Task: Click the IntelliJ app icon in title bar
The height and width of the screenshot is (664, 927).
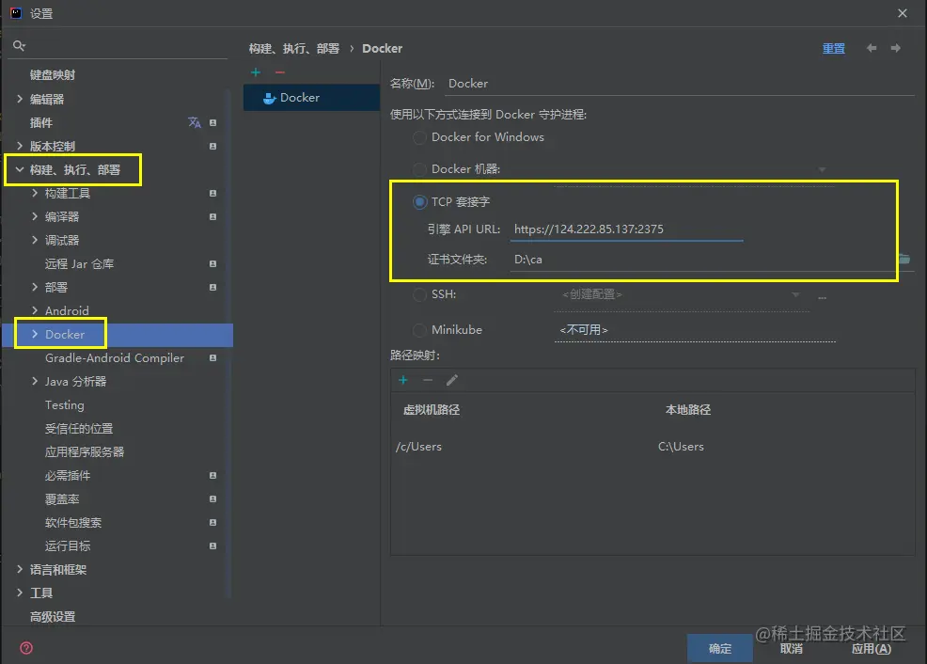Action: pyautogui.click(x=16, y=13)
